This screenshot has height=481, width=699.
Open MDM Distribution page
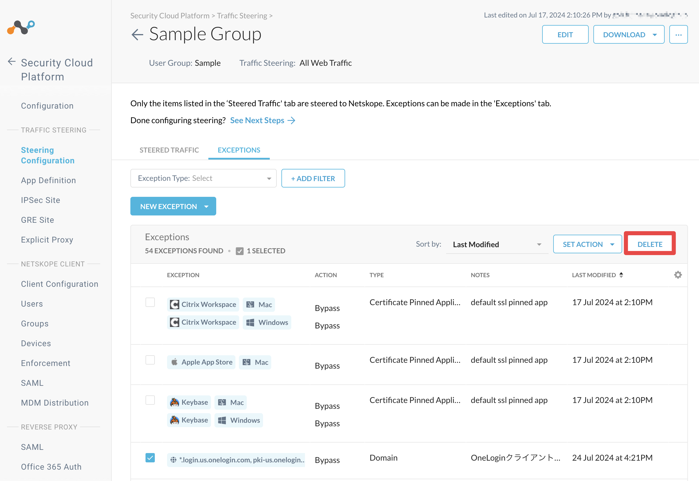click(55, 403)
